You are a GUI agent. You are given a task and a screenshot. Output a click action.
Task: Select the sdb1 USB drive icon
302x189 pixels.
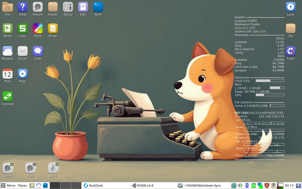click(x=53, y=168)
